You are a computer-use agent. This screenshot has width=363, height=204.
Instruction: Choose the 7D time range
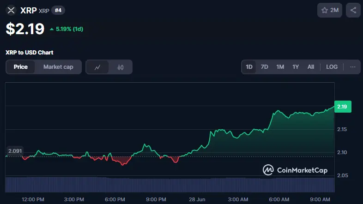264,67
